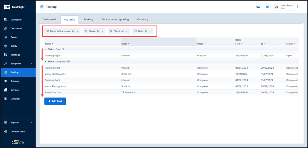Click the Safety shield icon in sidebar

tap(6, 46)
